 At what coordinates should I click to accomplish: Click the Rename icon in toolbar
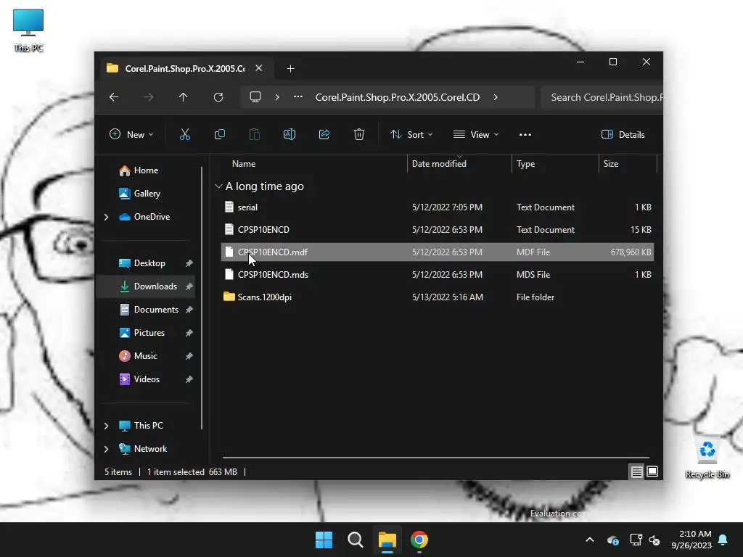click(289, 134)
